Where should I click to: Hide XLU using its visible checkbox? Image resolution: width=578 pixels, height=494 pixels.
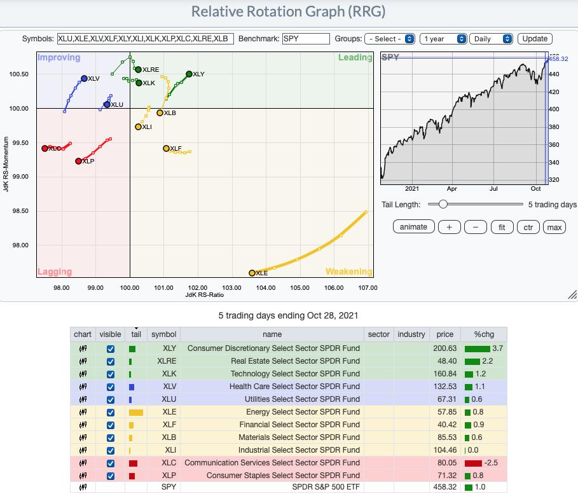pos(111,400)
